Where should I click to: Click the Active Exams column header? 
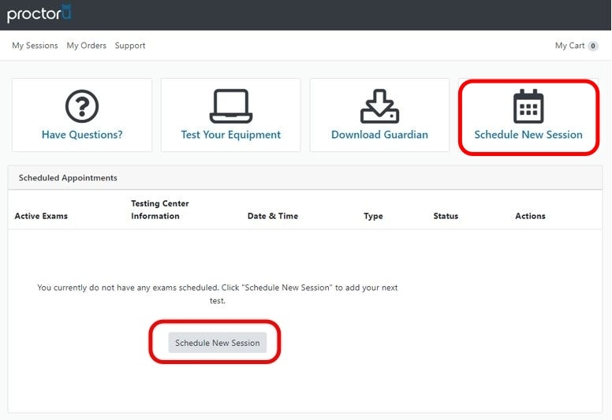click(41, 216)
